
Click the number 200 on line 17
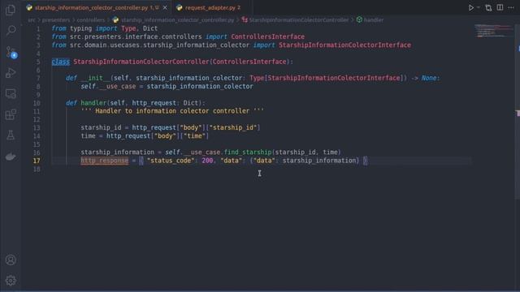click(207, 161)
